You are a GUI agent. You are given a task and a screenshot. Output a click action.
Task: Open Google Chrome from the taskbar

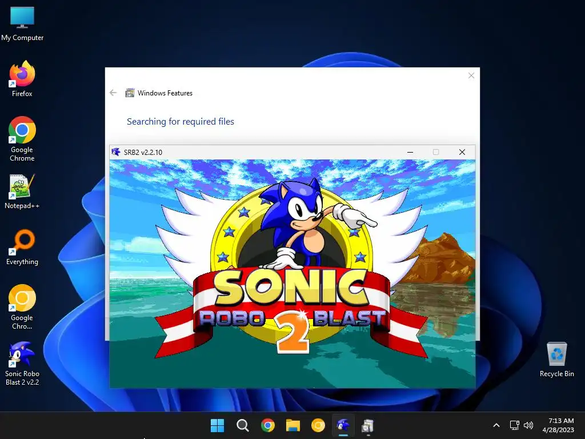267,425
